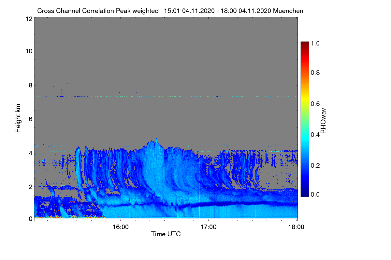Click the colorbar value label 0.6
This screenshot has height=260, width=391.
tap(315, 104)
